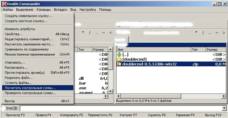The image size is (228, 118).
Task: Sort right panel by Имя column
Action: click(154, 50)
